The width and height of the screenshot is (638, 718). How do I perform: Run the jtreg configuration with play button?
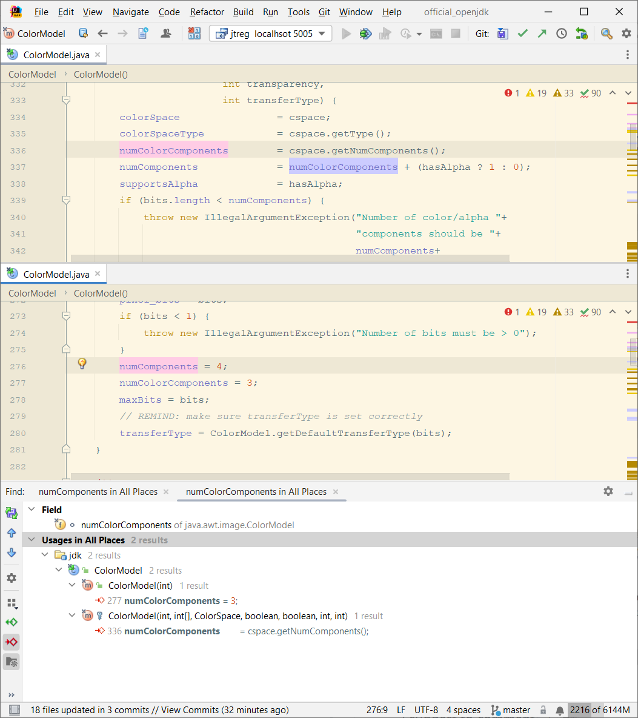(346, 33)
